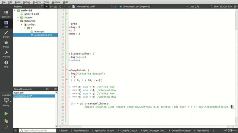The width and height of the screenshot is (238, 133).
Task: Click the editor vertical scrollbar
Action: click(237, 67)
